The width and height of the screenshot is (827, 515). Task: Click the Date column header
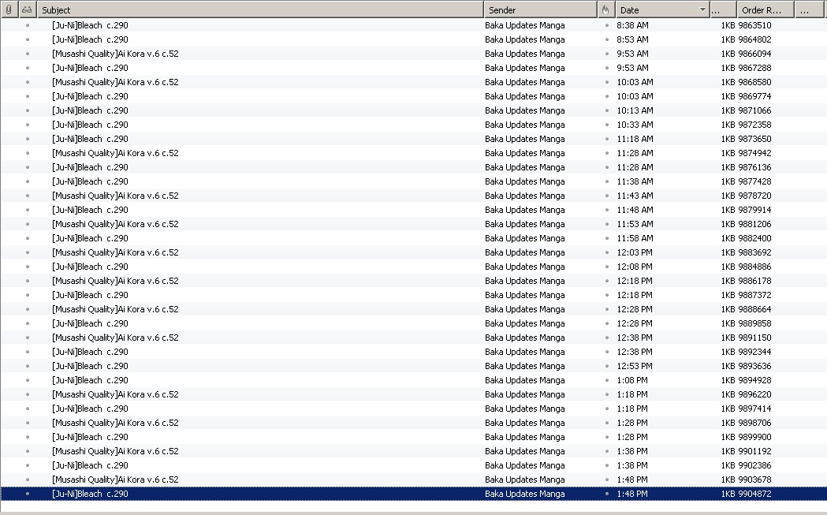(662, 9)
